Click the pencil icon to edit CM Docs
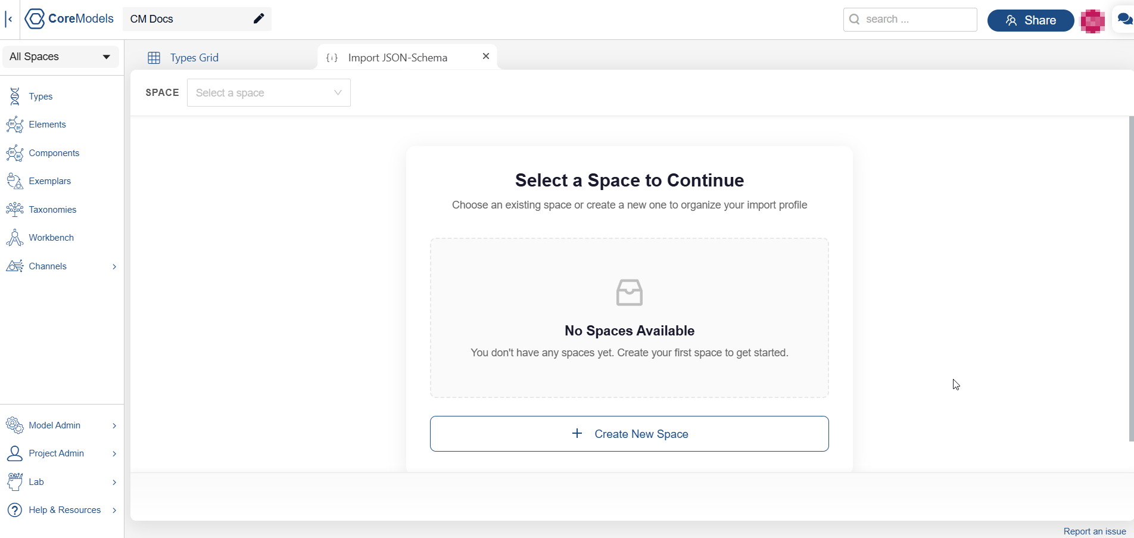The height and width of the screenshot is (538, 1134). 258,19
